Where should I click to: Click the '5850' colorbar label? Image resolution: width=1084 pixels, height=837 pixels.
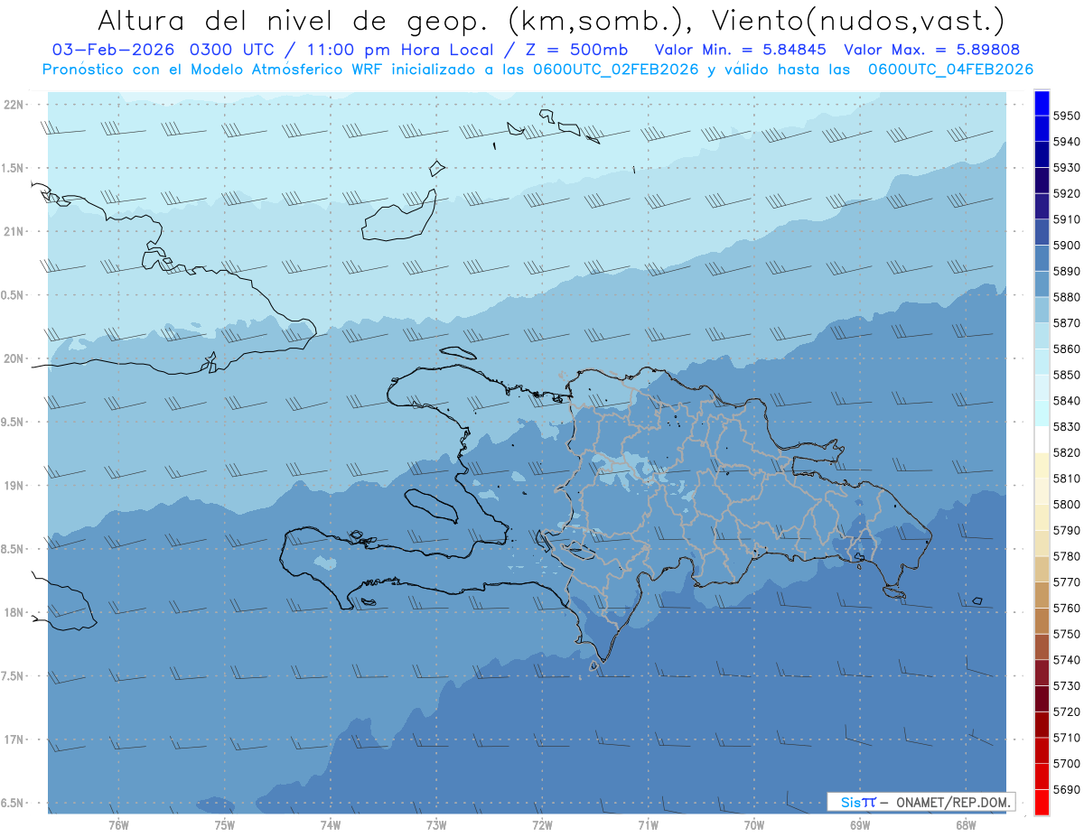tap(1066, 375)
